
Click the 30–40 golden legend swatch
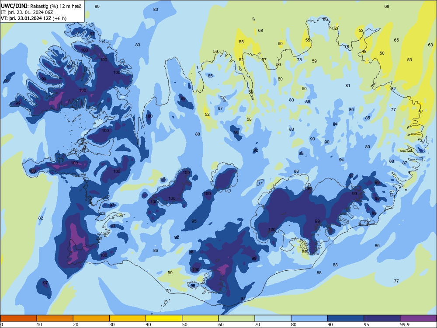(128, 318)
